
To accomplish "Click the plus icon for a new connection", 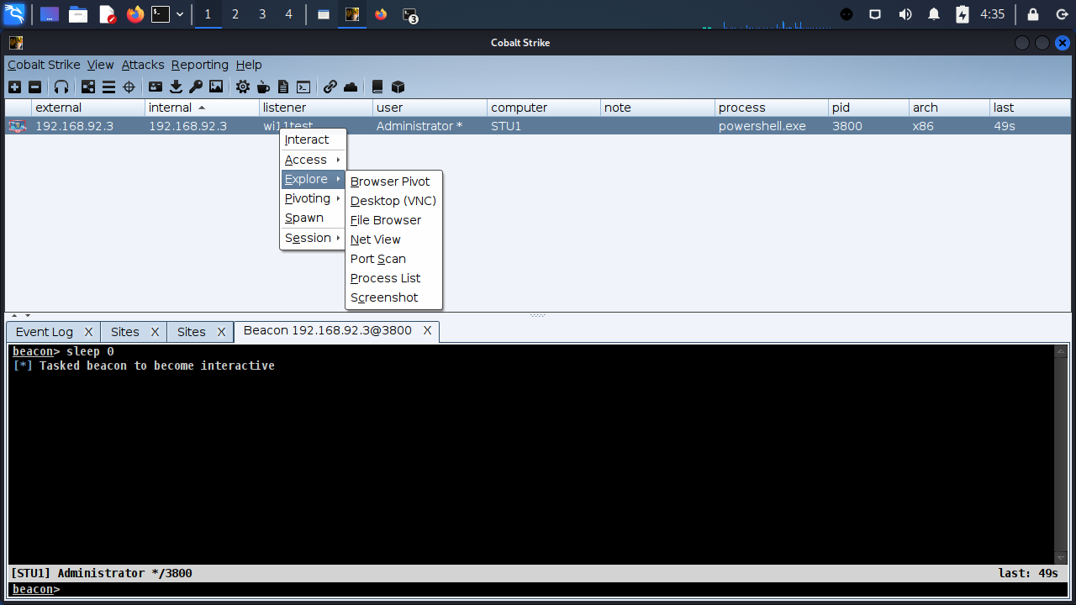I will pos(14,87).
